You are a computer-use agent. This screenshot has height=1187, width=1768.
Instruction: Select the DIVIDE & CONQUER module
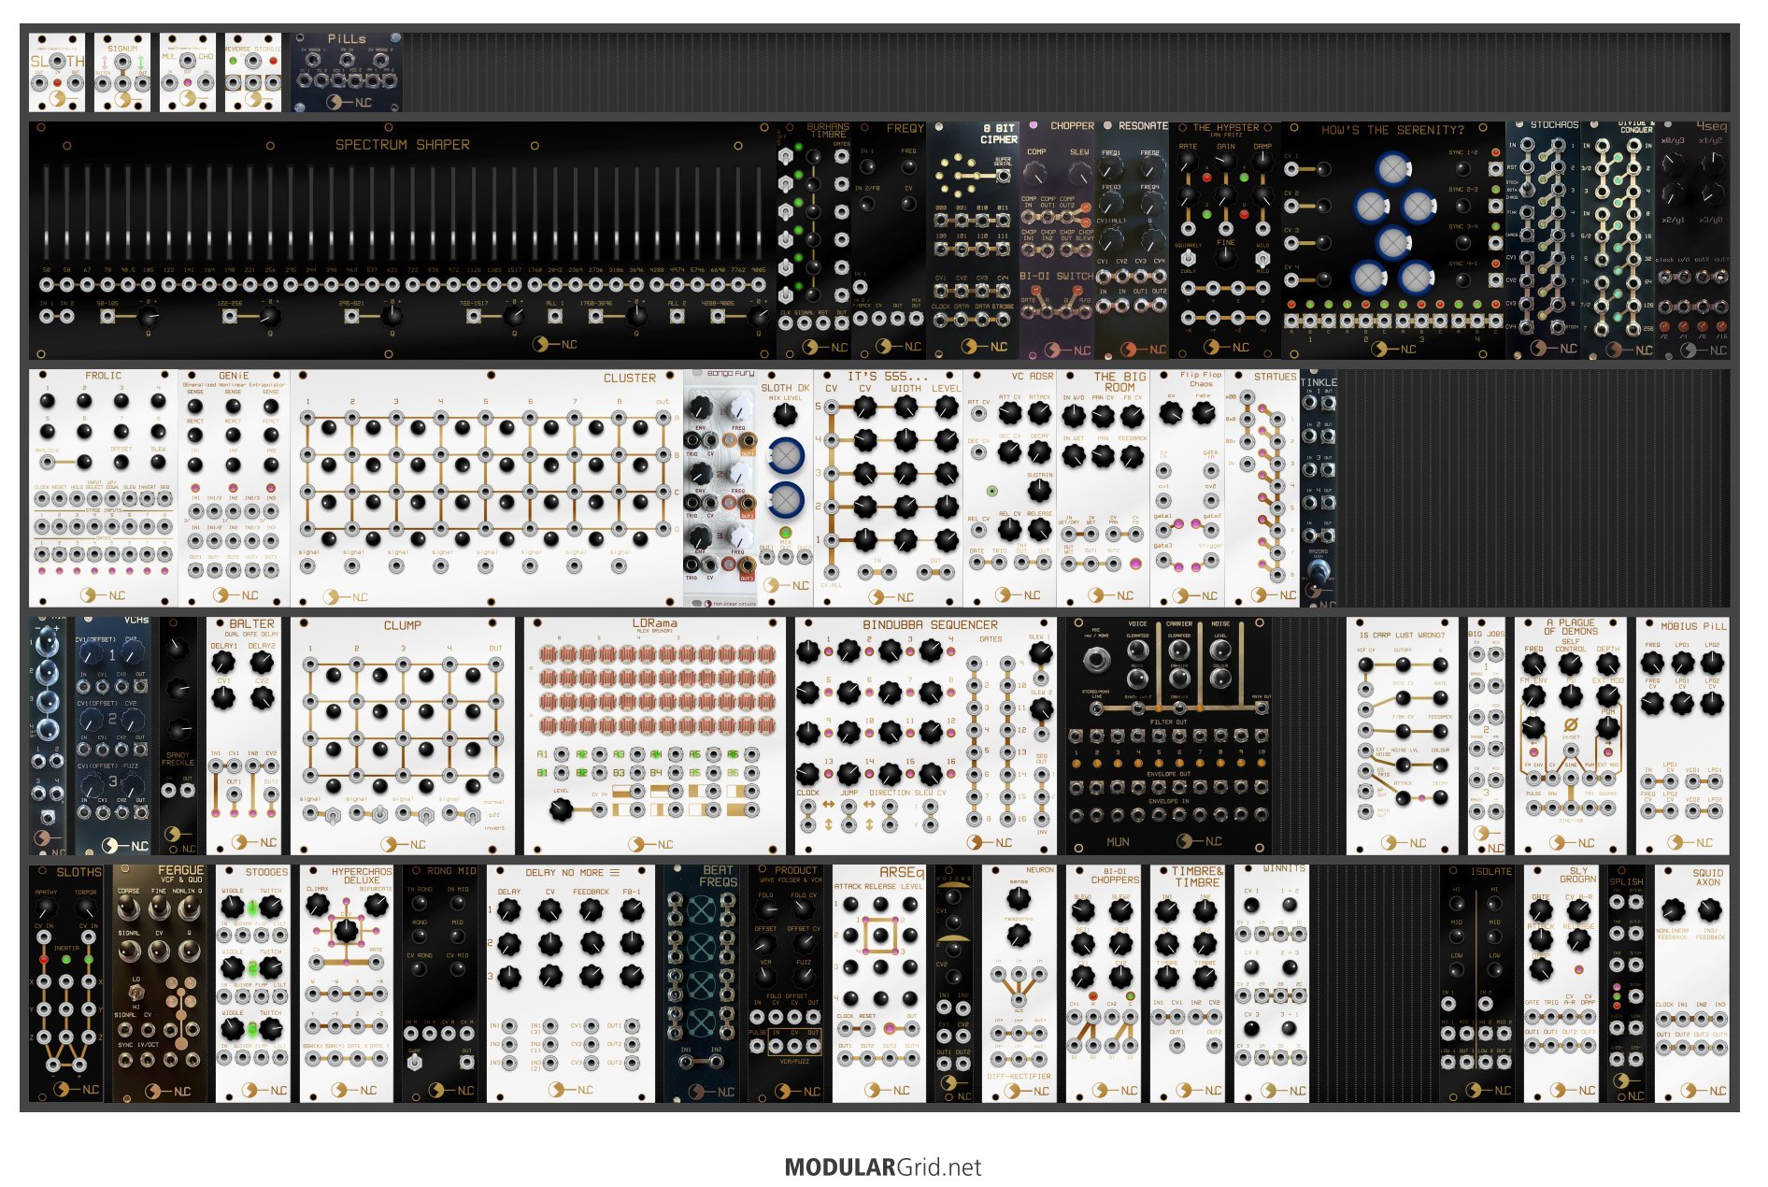tap(1618, 240)
